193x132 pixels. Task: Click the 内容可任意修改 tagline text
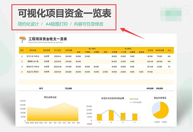89,24
